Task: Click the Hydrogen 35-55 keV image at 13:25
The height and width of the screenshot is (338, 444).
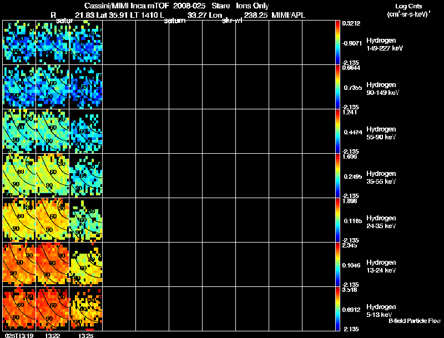Action: click(x=86, y=176)
